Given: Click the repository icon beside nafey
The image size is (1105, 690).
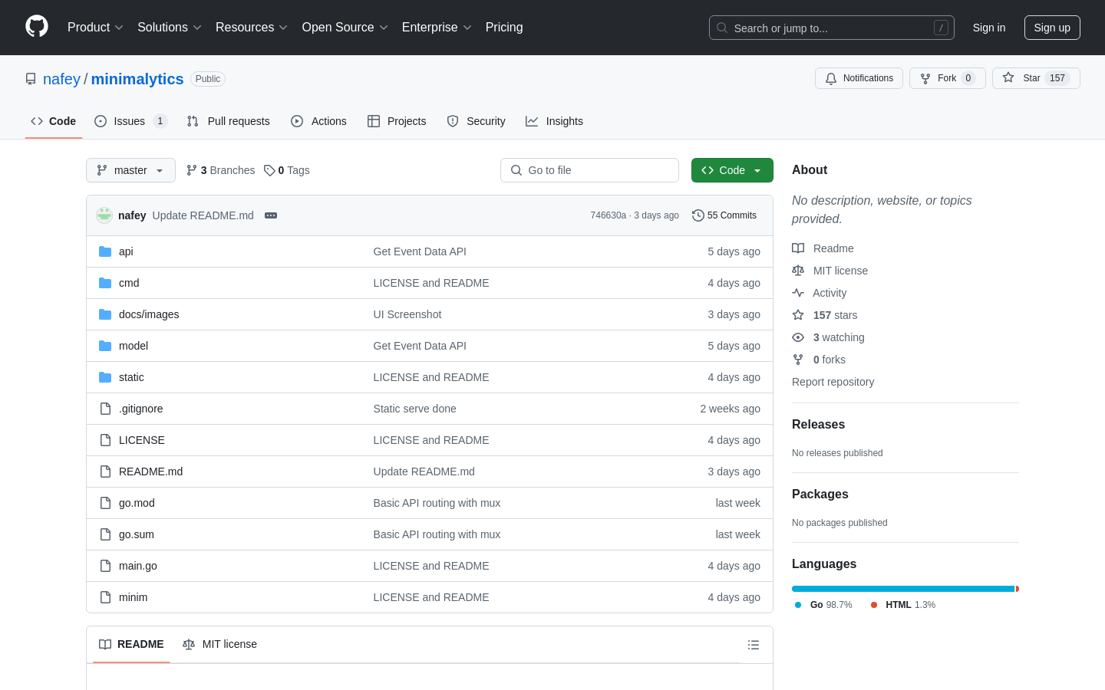Looking at the screenshot, I should [x=31, y=79].
